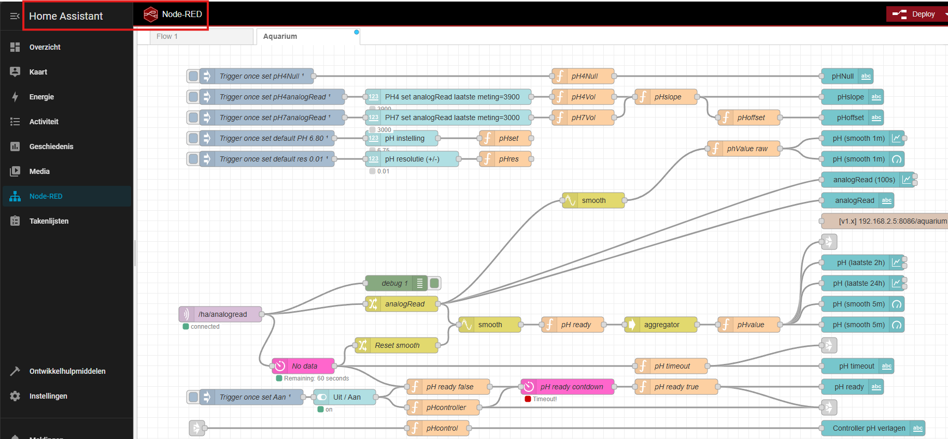Click the pH instelling numeric input node
The image size is (948, 439).
(x=404, y=138)
